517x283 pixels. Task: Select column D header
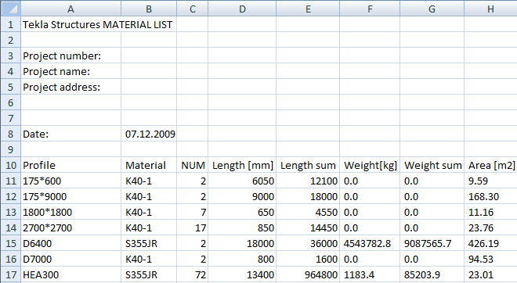click(242, 9)
